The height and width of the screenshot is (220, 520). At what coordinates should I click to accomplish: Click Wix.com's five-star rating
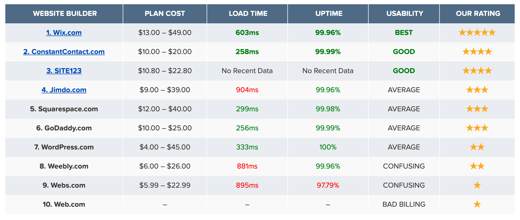[477, 33]
